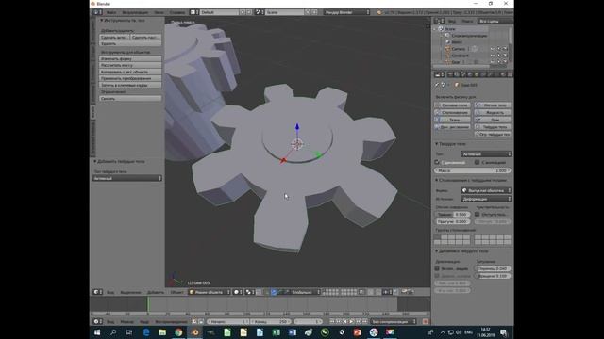Click the Mass value field
604x339 pixels.
coord(473,170)
